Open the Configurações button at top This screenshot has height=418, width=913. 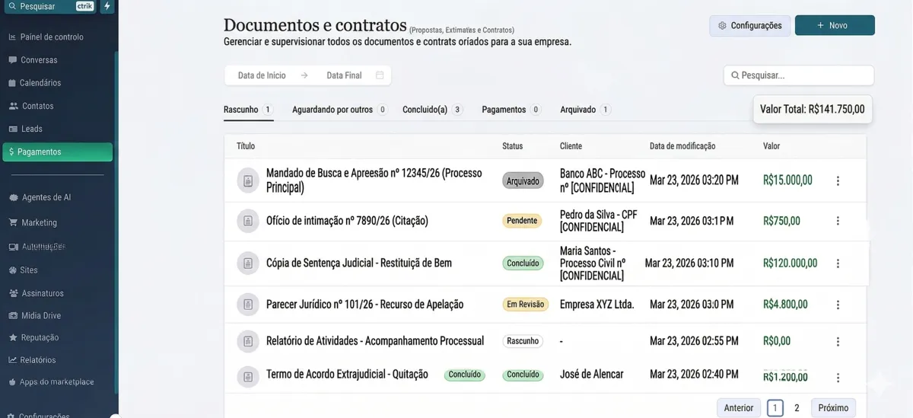[749, 26]
